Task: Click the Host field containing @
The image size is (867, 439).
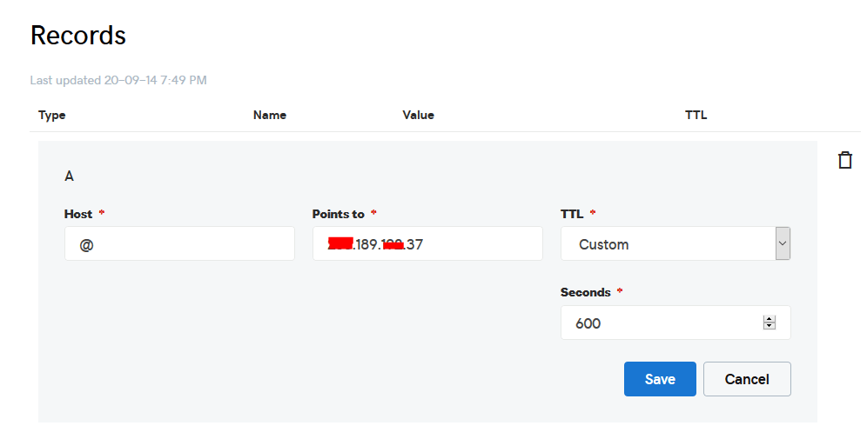Action: point(179,243)
